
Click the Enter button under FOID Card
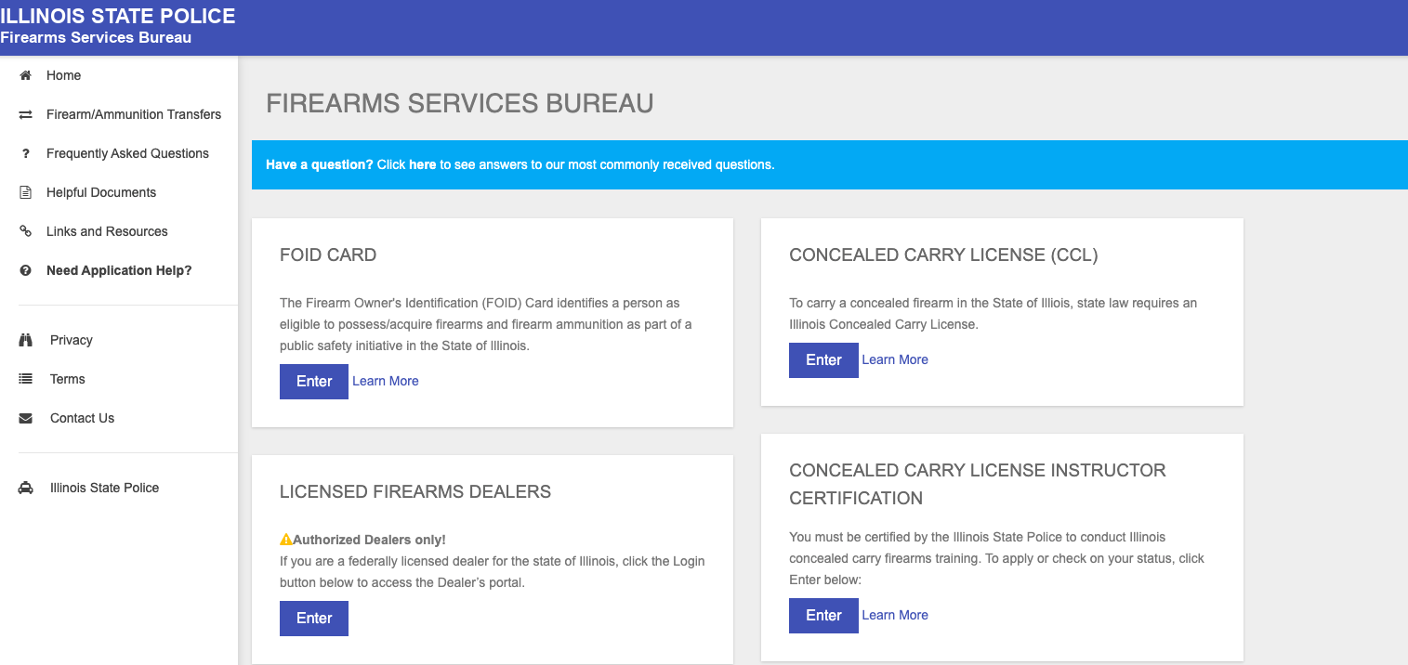coord(314,382)
